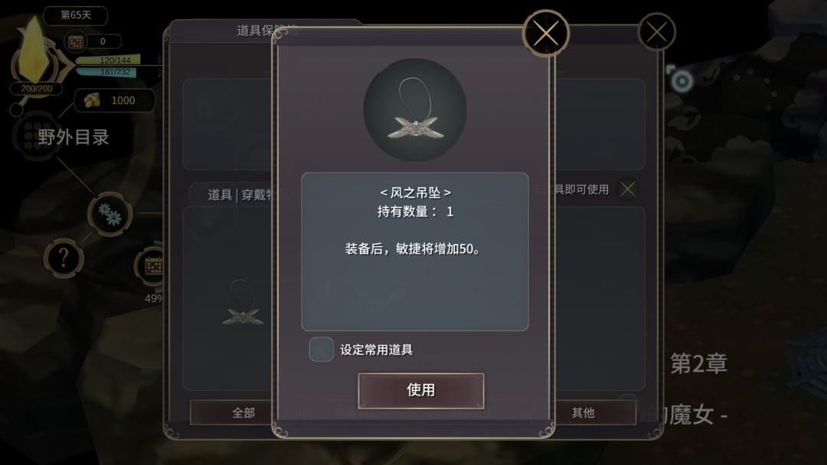Click the 第65天 day label
The width and height of the screenshot is (827, 465).
point(75,15)
